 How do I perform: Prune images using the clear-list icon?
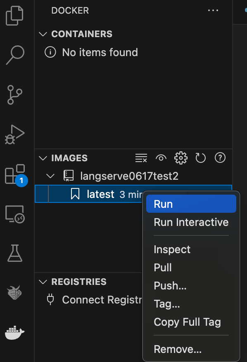141,158
